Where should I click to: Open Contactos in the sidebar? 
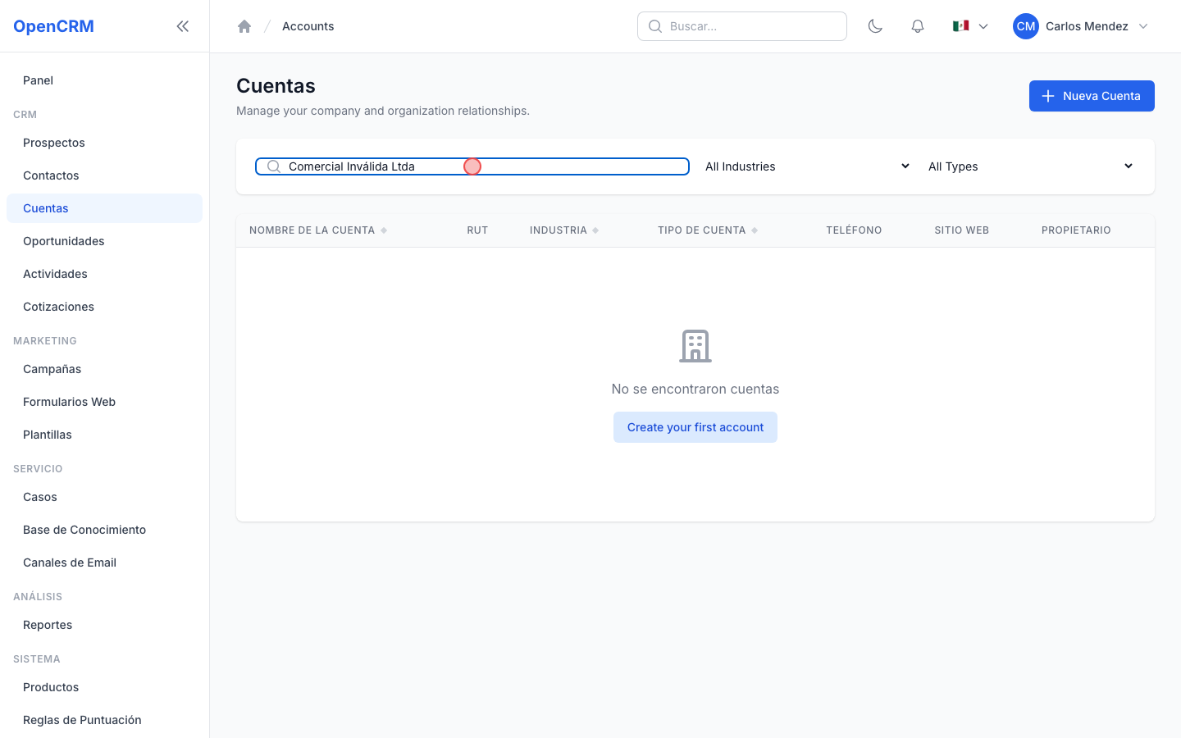104,175
